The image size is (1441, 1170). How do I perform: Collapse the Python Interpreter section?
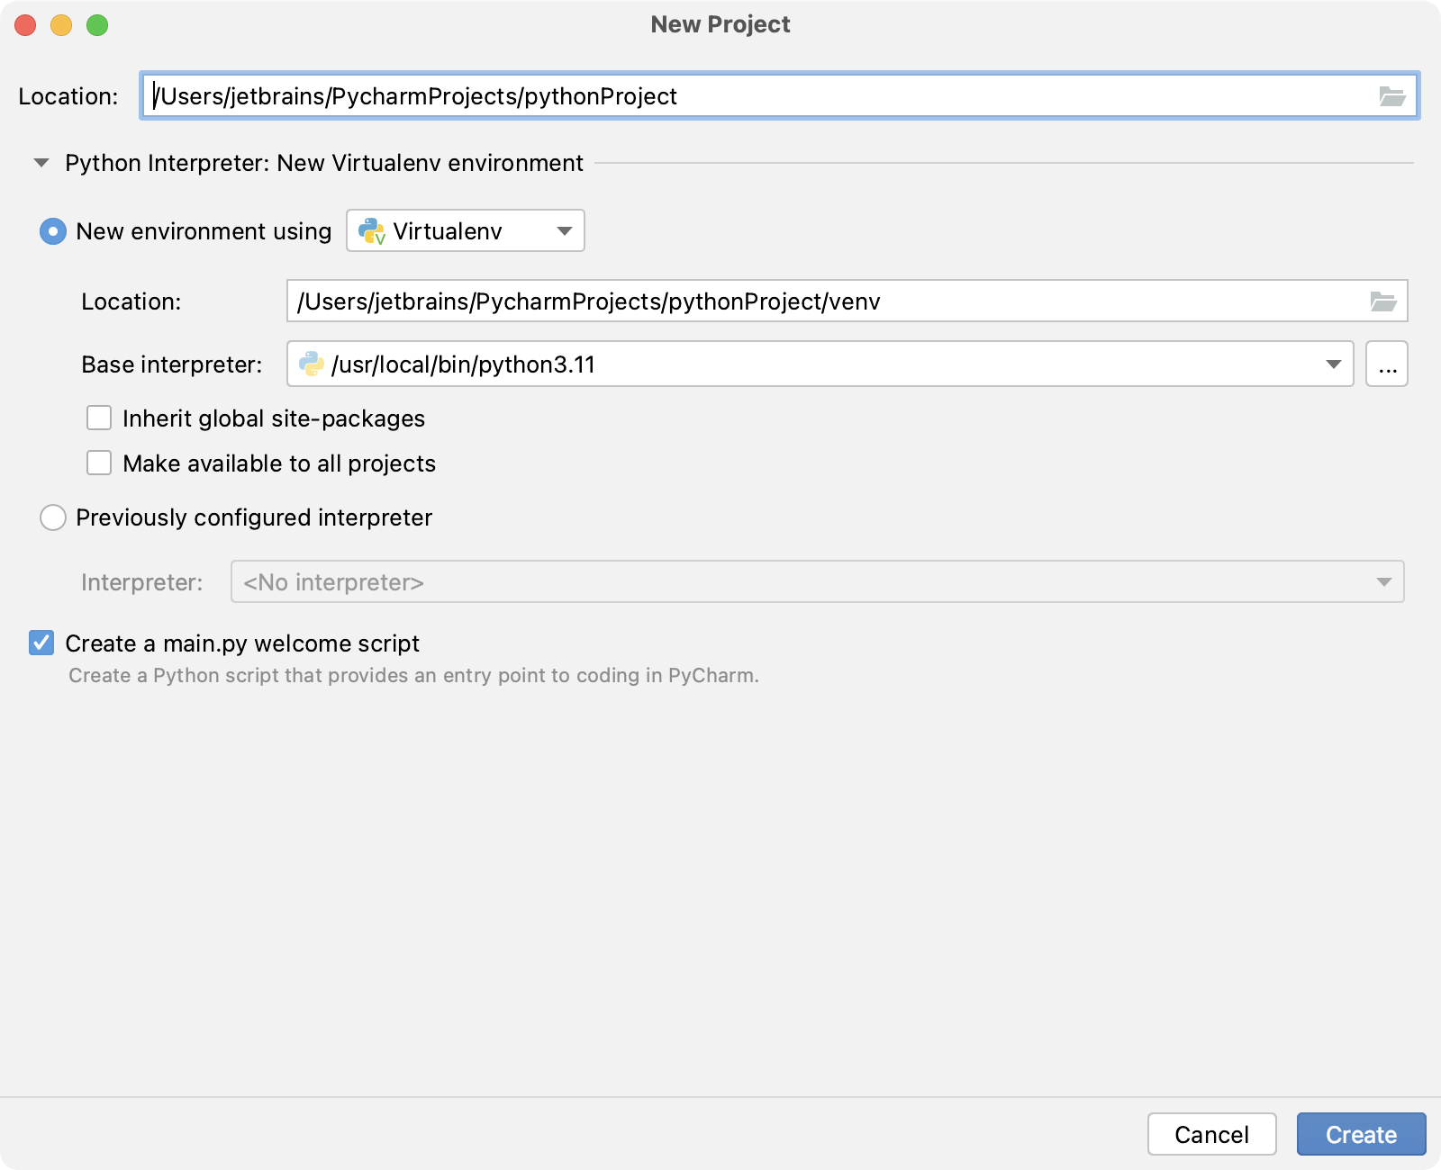click(40, 163)
